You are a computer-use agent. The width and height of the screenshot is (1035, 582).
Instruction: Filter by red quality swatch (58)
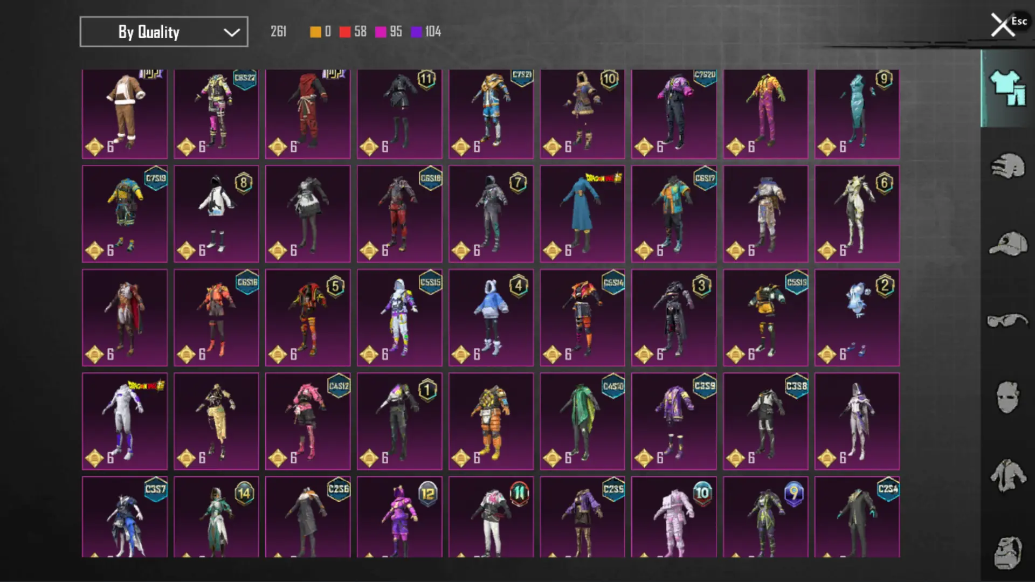click(345, 32)
